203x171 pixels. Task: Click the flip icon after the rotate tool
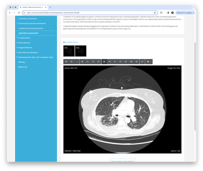[x=98, y=61]
